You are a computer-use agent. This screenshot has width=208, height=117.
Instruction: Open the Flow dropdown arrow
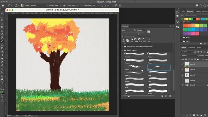pos(77,6)
